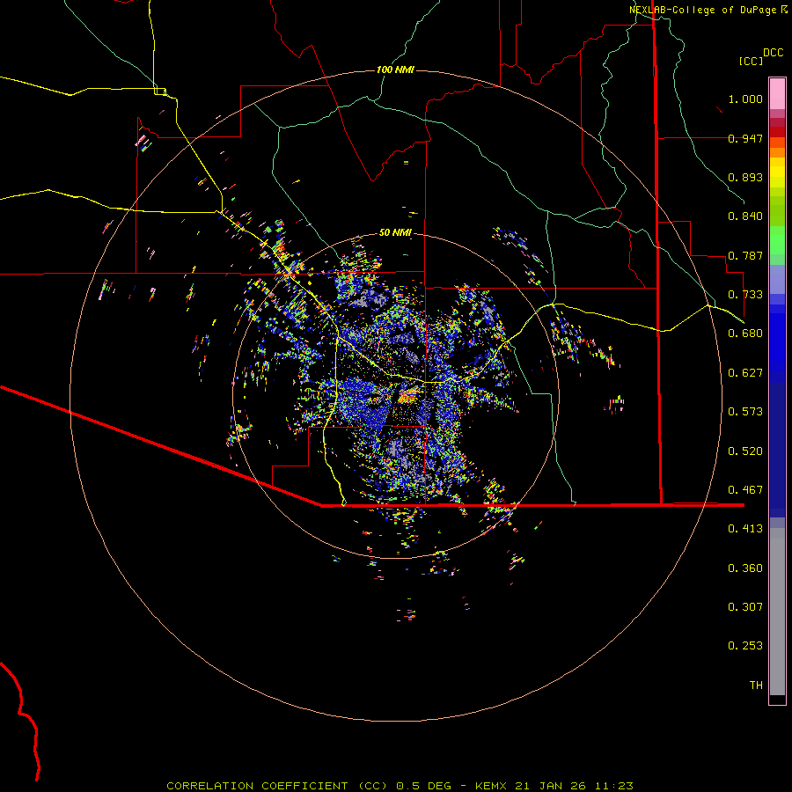
Task: Click the 0.947 scale value
Action: 745,138
